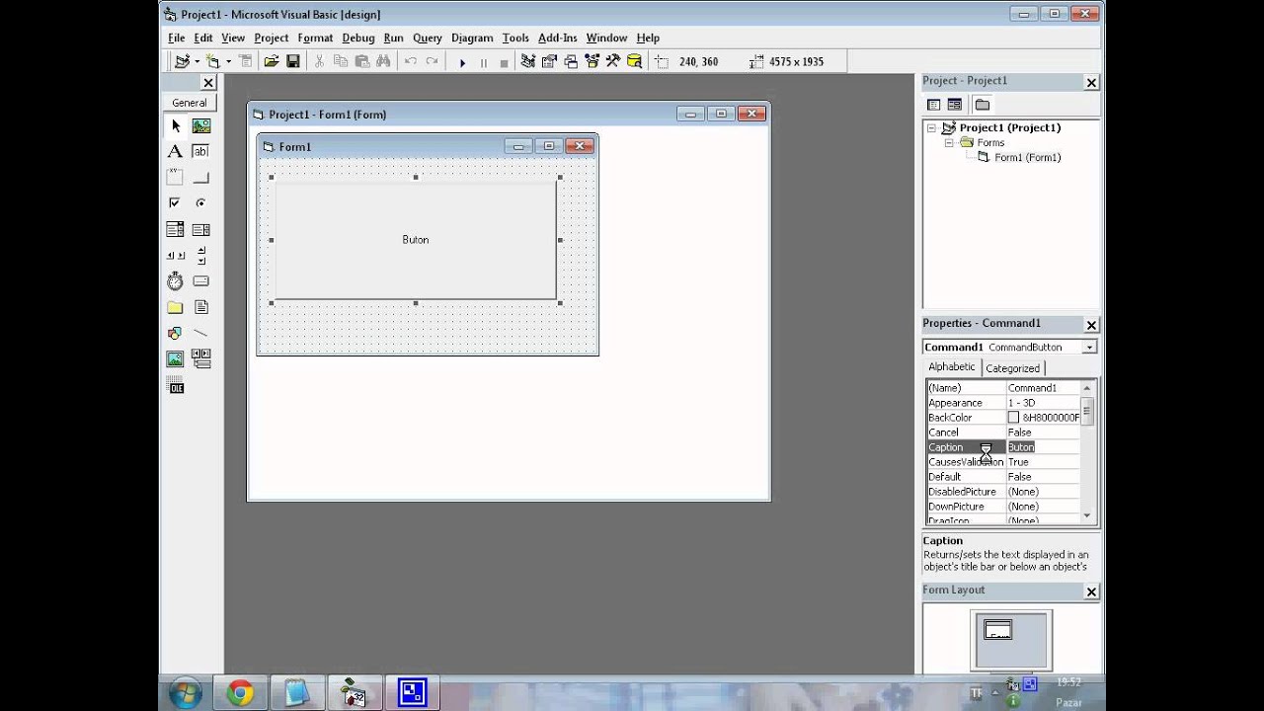Select the Label control tool
Image resolution: width=1264 pixels, height=711 pixels.
tap(175, 152)
